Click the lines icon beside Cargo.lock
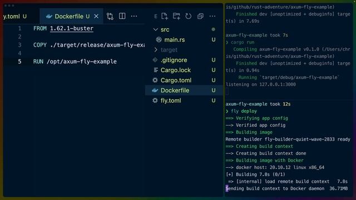 pos(156,70)
